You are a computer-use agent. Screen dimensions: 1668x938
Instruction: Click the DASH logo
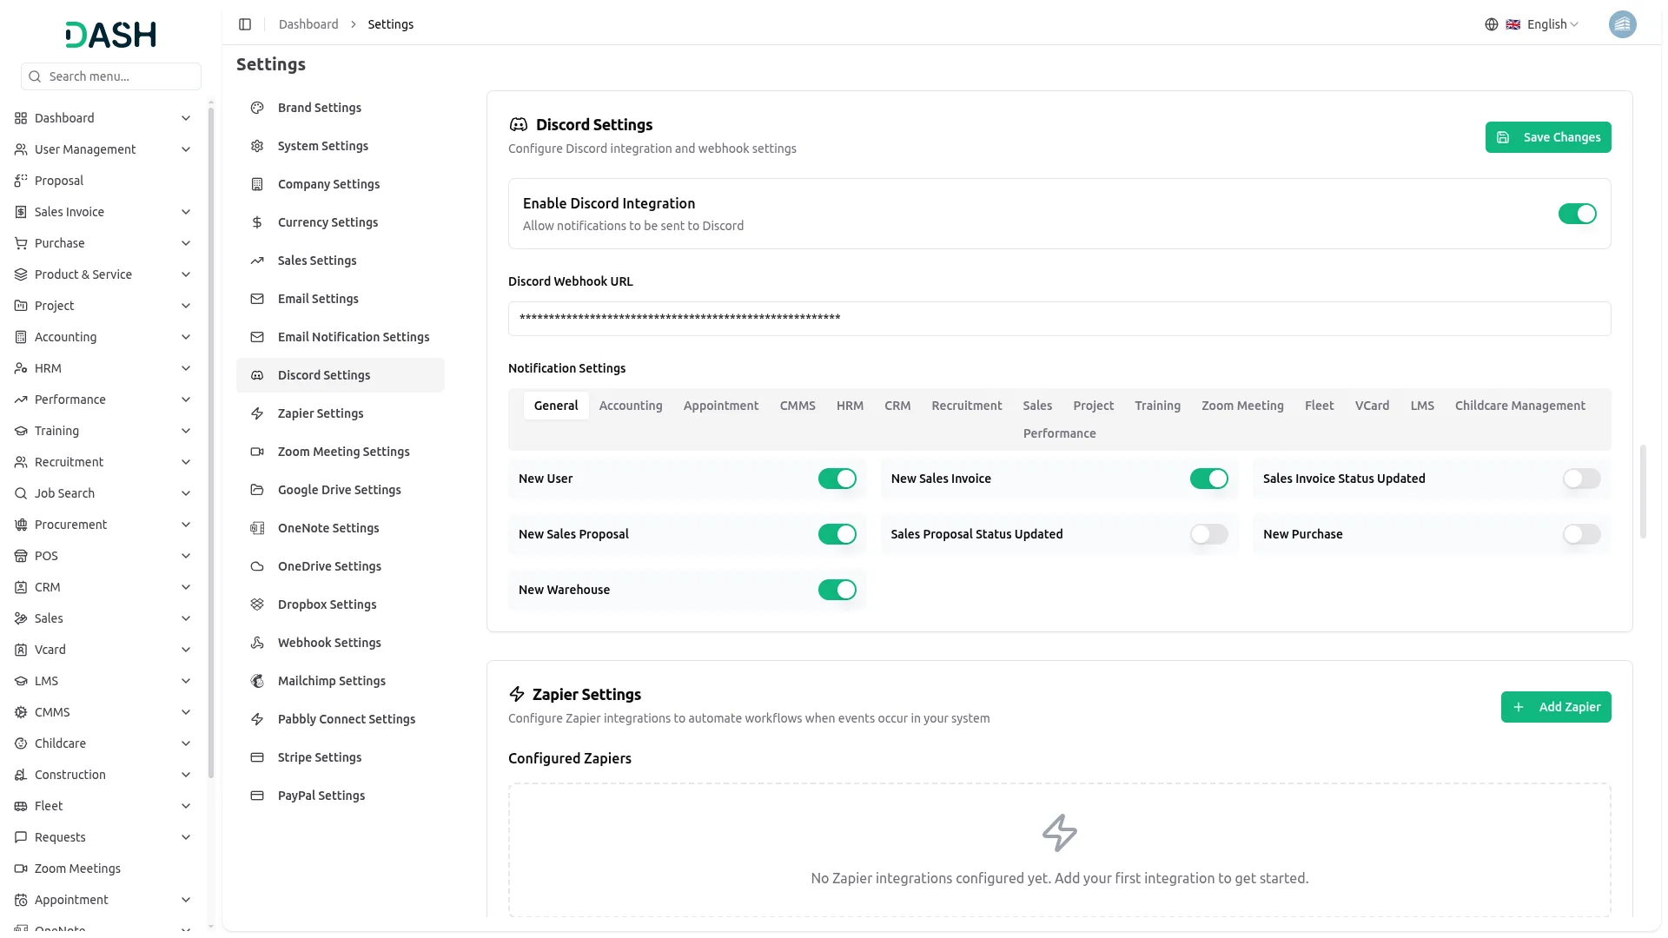point(111,35)
